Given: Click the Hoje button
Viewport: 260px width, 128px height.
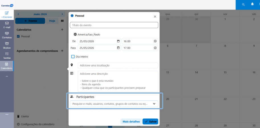Looking at the screenshot, I should point(52,21).
